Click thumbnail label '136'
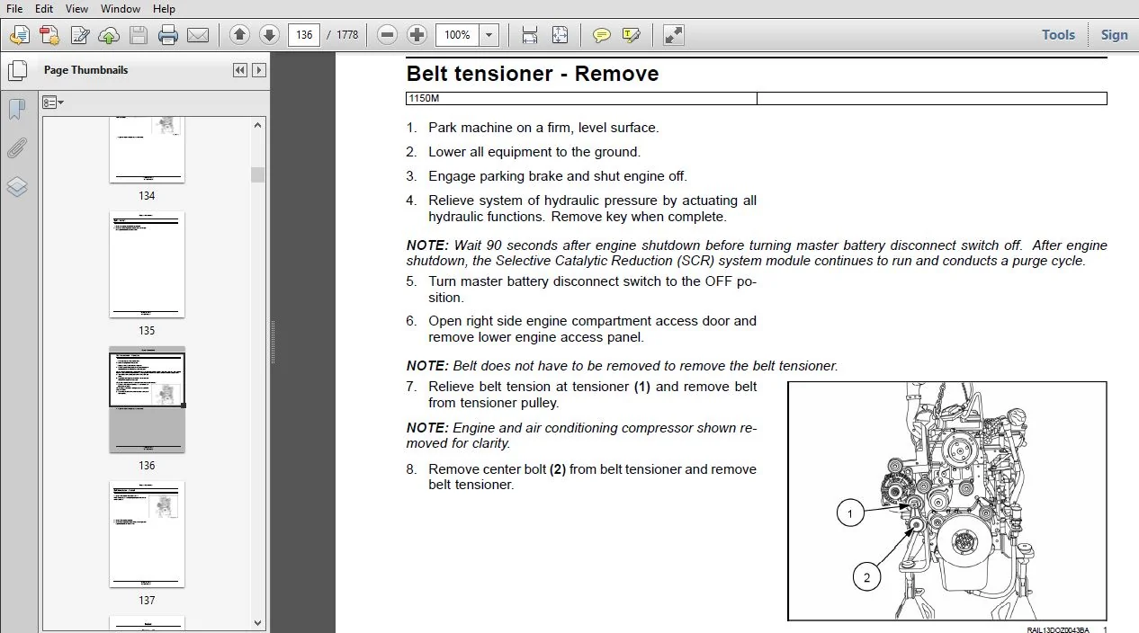This screenshot has width=1139, height=633. point(147,466)
